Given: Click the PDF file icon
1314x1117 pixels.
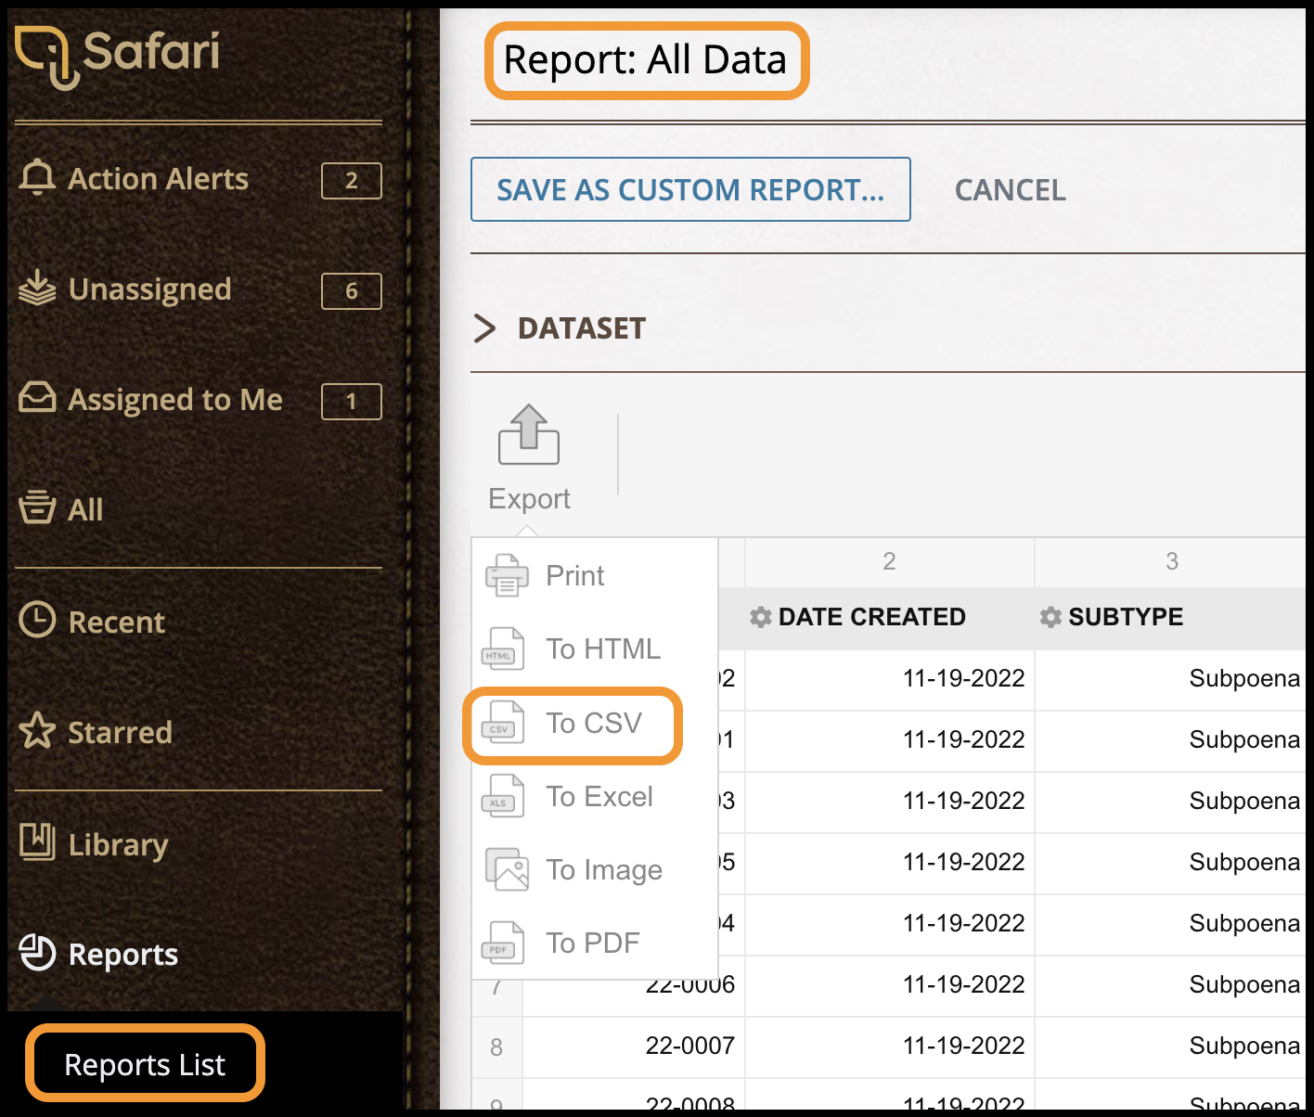Looking at the screenshot, I should coord(502,943).
